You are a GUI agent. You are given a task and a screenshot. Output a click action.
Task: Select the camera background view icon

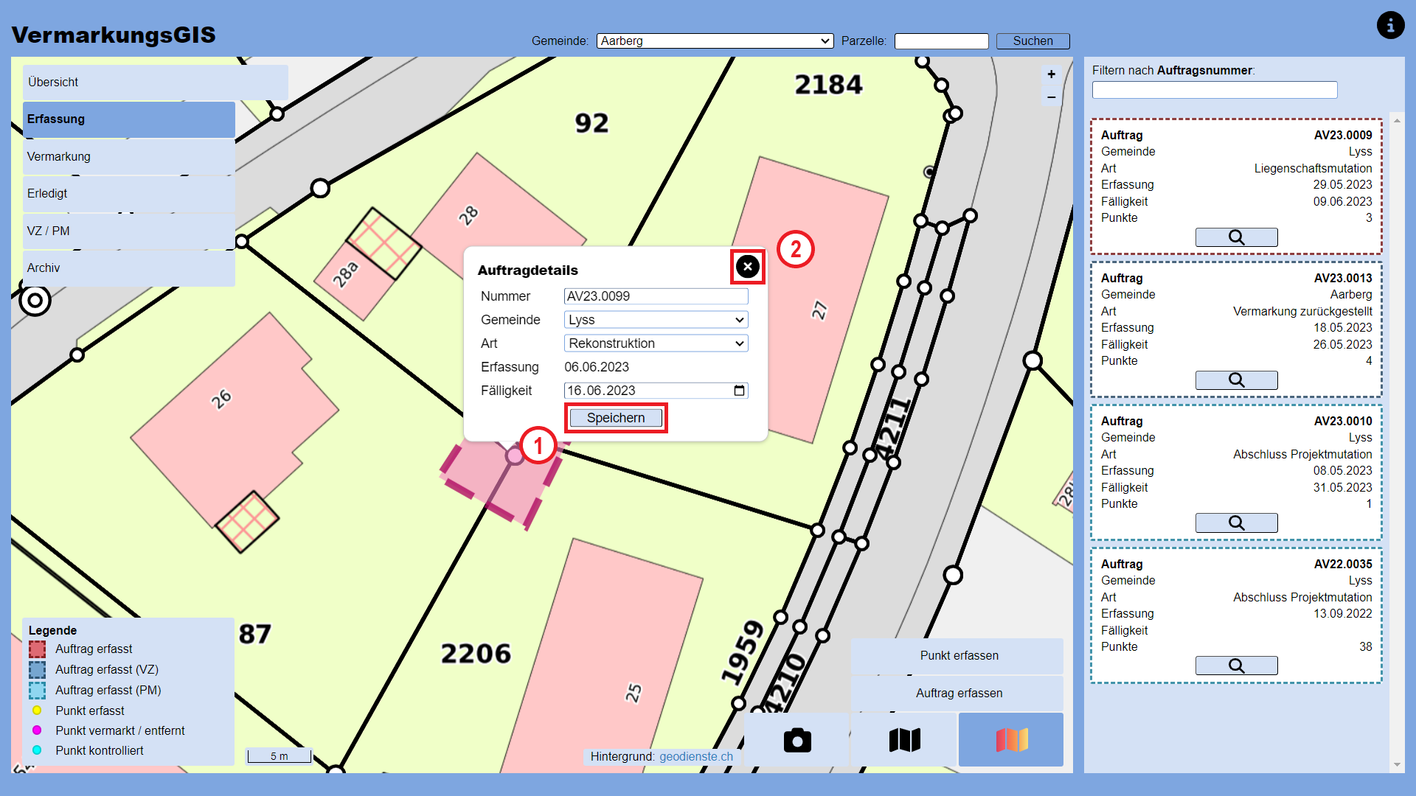pos(797,740)
